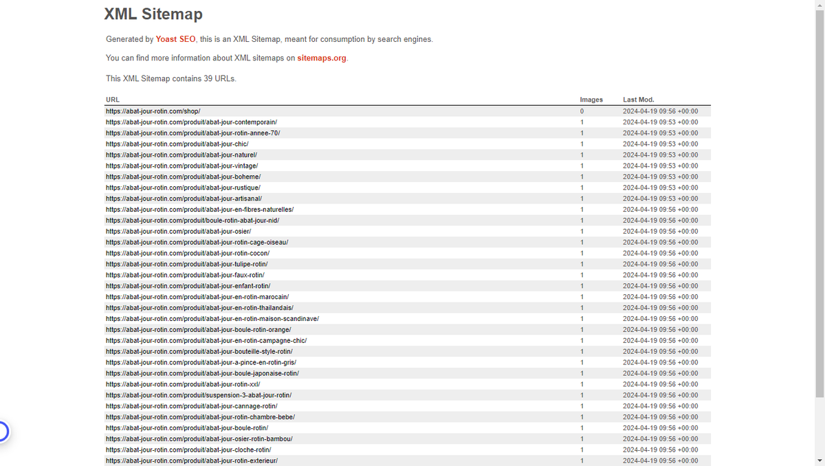
Task: Open the sitemaps.org link
Action: pyautogui.click(x=322, y=58)
